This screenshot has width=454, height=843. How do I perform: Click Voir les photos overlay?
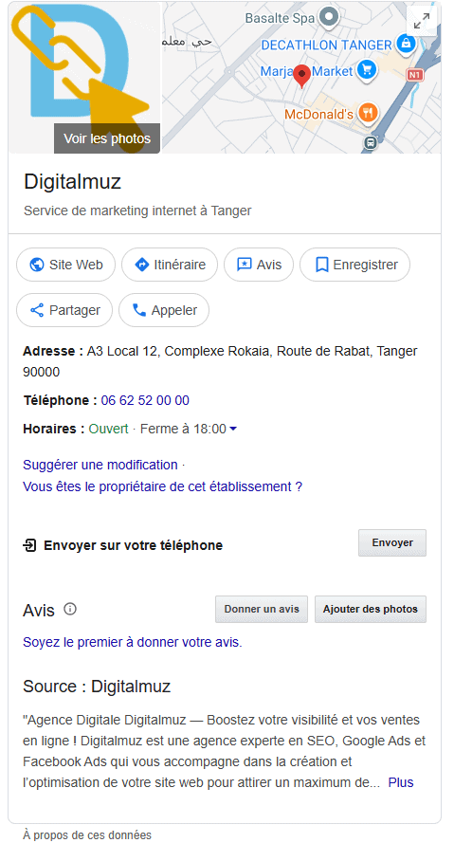pos(107,138)
